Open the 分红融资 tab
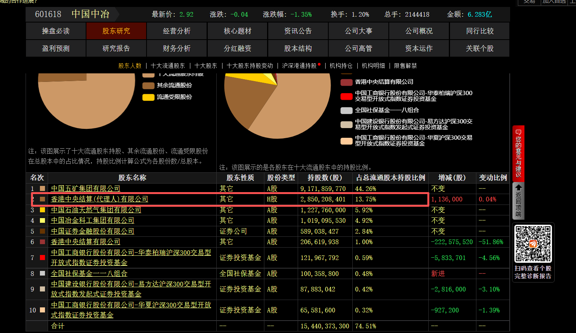This screenshot has width=576, height=333. point(238,49)
